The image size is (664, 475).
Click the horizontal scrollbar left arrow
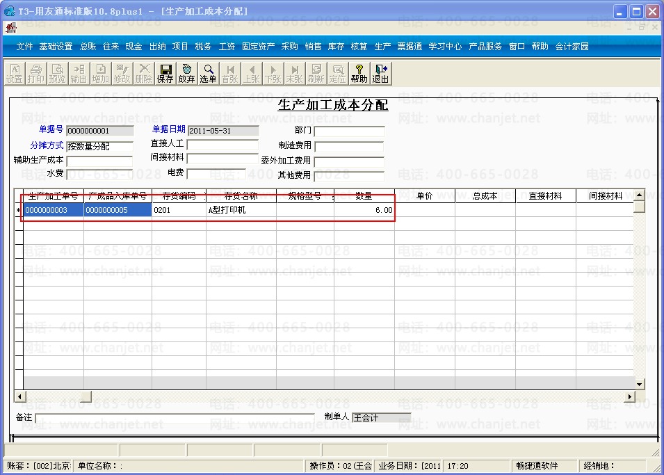click(x=19, y=396)
